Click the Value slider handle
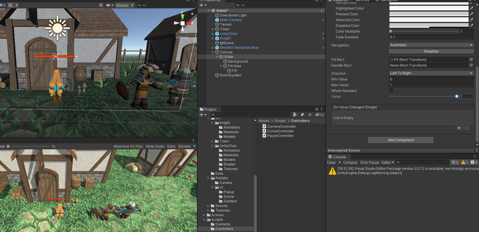This screenshot has width=479, height=232. [456, 96]
